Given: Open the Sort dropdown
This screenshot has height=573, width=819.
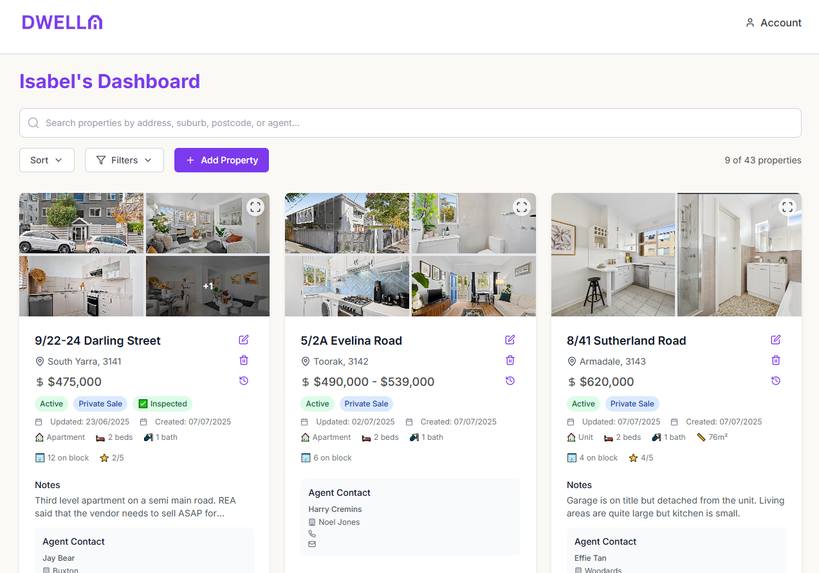Looking at the screenshot, I should (x=46, y=159).
